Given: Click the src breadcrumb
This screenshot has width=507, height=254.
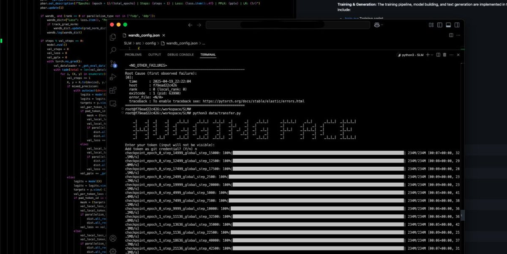Looking at the screenshot, I should coord(138,43).
